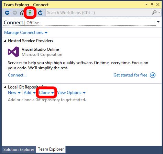Open the window position dropdown arrow
163x154 pixels.
click(x=146, y=4)
